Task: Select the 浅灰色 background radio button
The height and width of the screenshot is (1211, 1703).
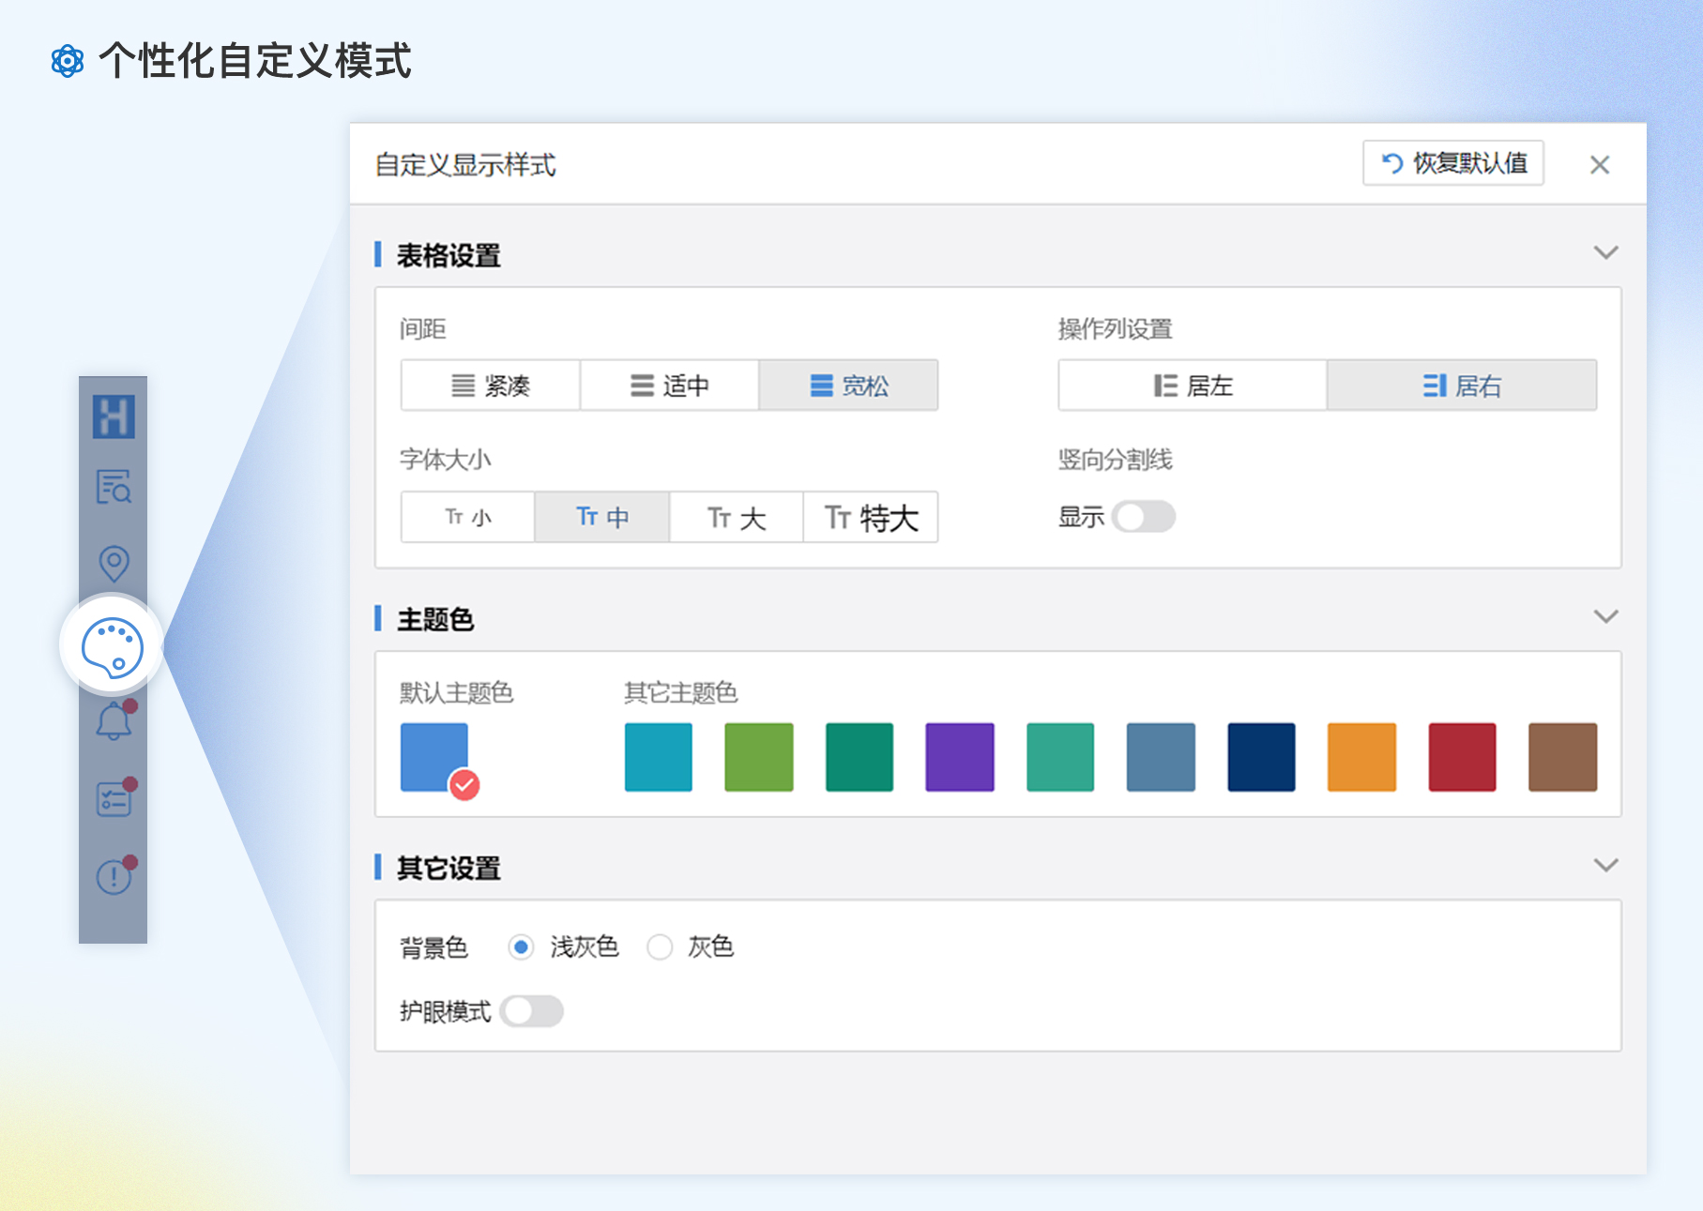Action: 521,947
